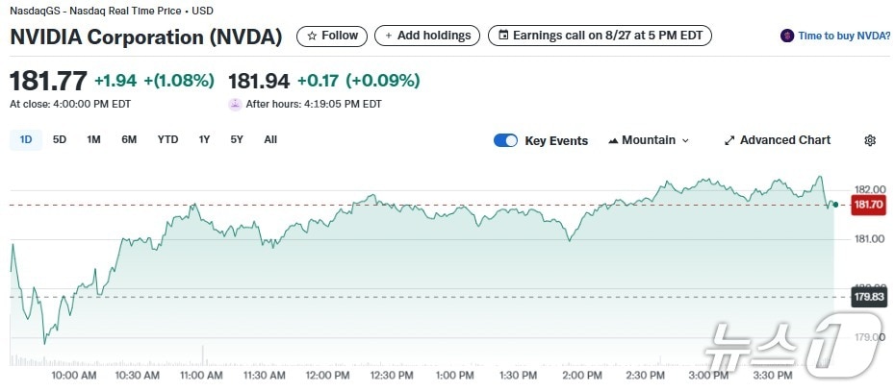Click the red 181.70 current price label
The width and height of the screenshot is (895, 391).
(x=868, y=205)
